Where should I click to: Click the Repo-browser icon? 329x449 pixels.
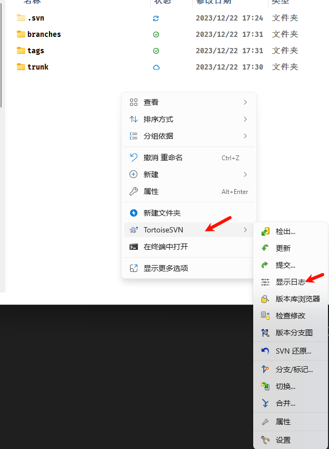pos(265,299)
